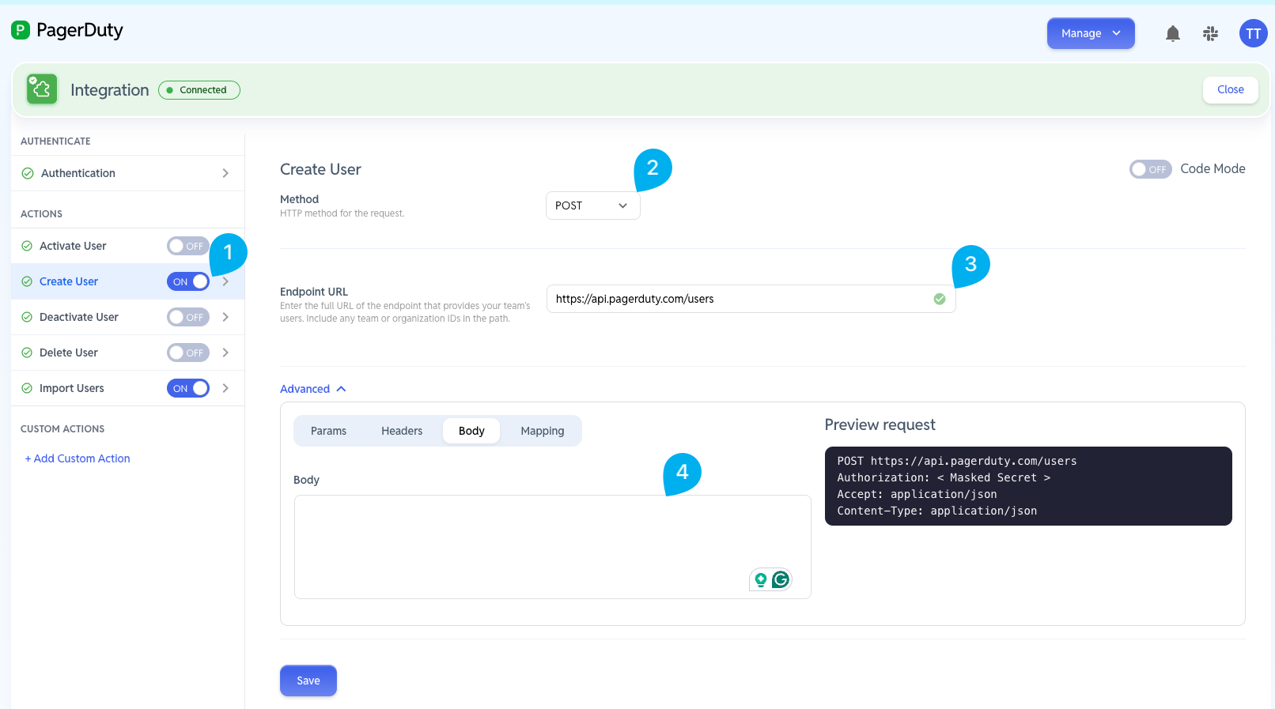Switch to the Params tab
This screenshot has width=1275, height=709.
(x=328, y=431)
